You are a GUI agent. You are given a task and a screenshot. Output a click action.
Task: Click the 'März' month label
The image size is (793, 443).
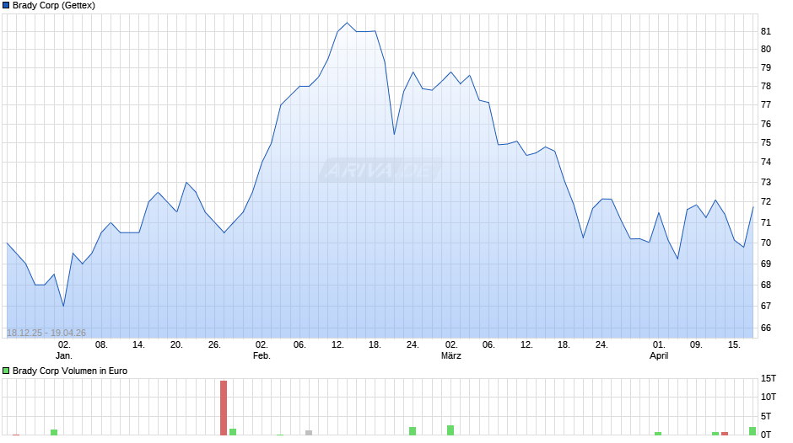tap(451, 355)
